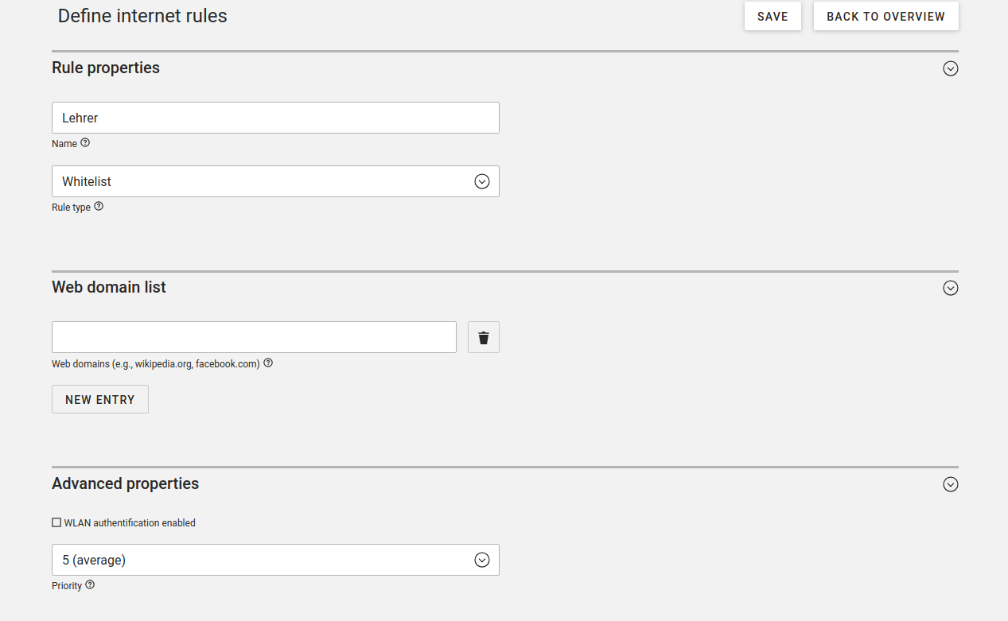Click the help icon next to Rule type
The image size is (1008, 621).
(x=99, y=207)
